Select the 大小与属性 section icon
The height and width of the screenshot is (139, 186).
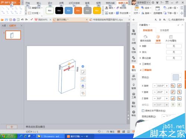pos(171,39)
